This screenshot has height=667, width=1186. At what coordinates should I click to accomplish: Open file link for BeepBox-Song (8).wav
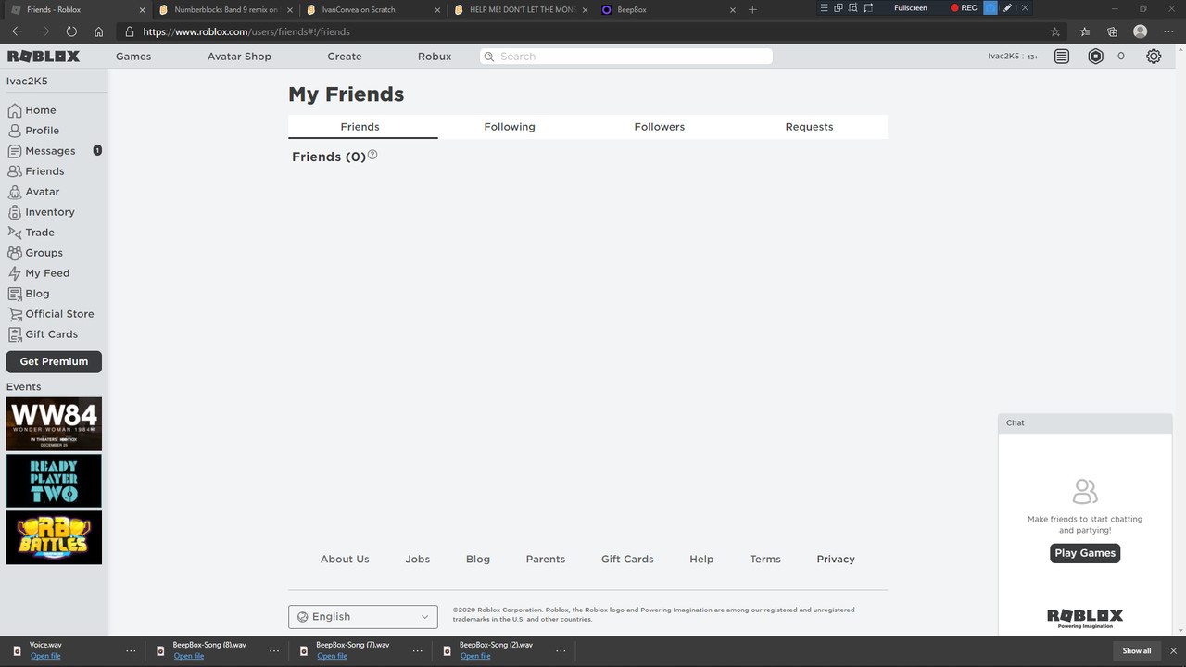(189, 656)
